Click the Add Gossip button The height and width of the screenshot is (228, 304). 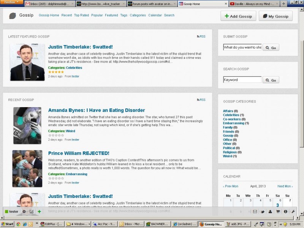238,16
